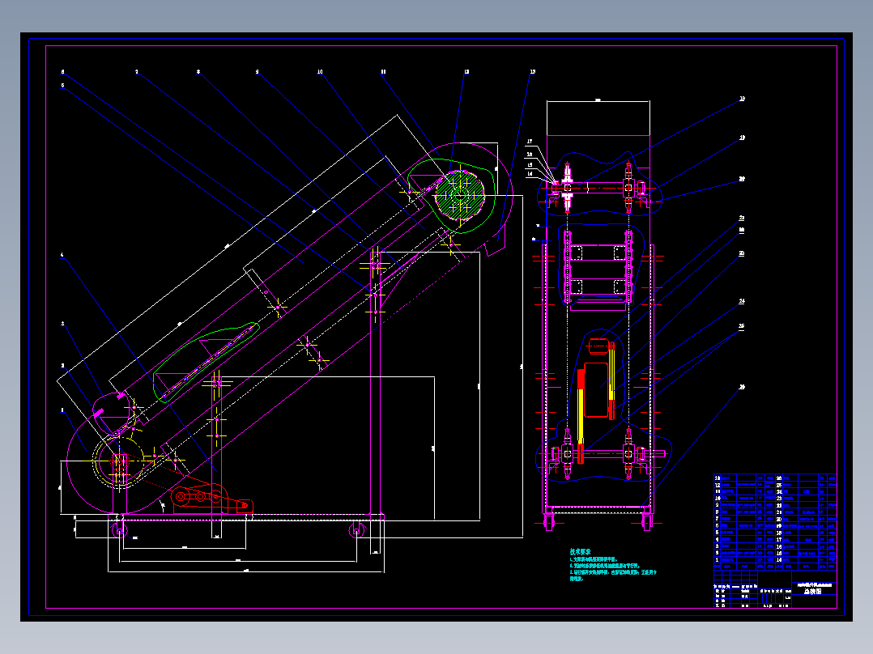873x654 pixels.
Task: Click part callout number 26
Action: [742, 387]
